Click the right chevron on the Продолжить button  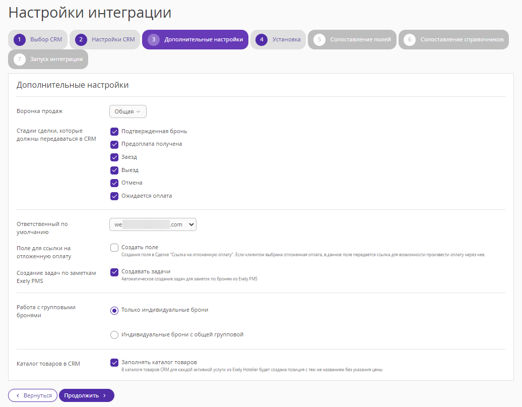coord(104,396)
